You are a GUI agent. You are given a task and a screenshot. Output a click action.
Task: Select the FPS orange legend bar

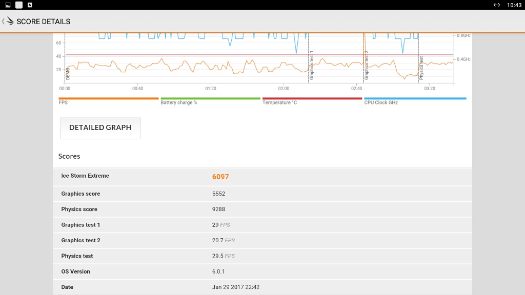point(109,99)
